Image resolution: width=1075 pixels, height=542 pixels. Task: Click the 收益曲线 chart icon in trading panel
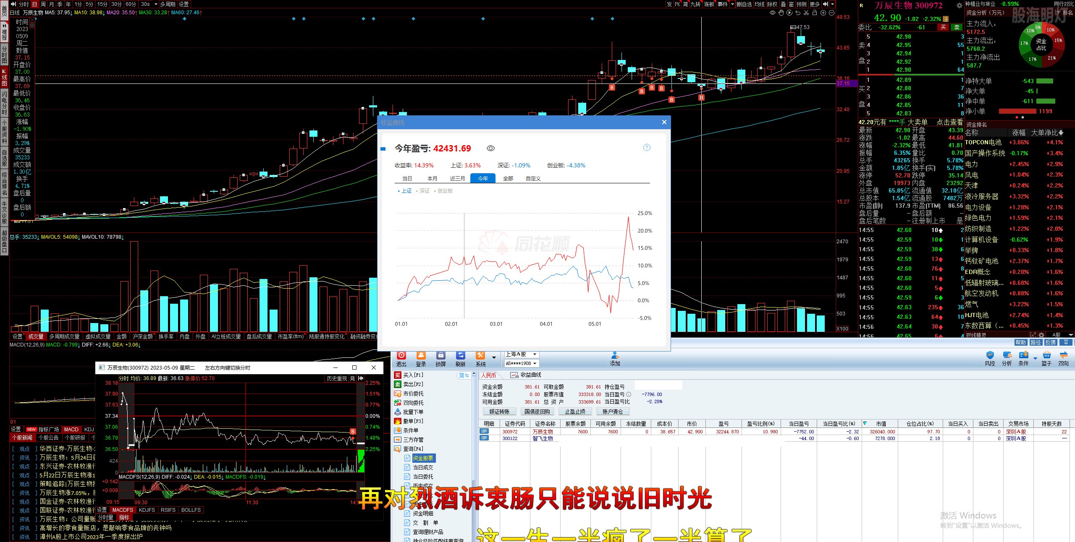(x=514, y=375)
